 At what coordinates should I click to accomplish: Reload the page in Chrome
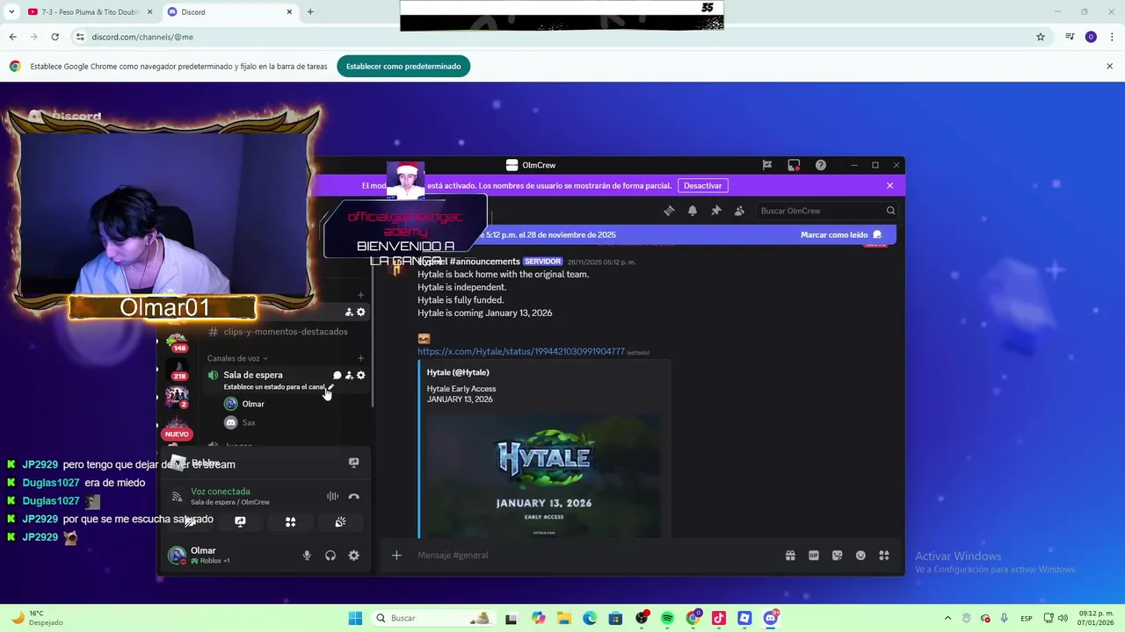pyautogui.click(x=54, y=37)
